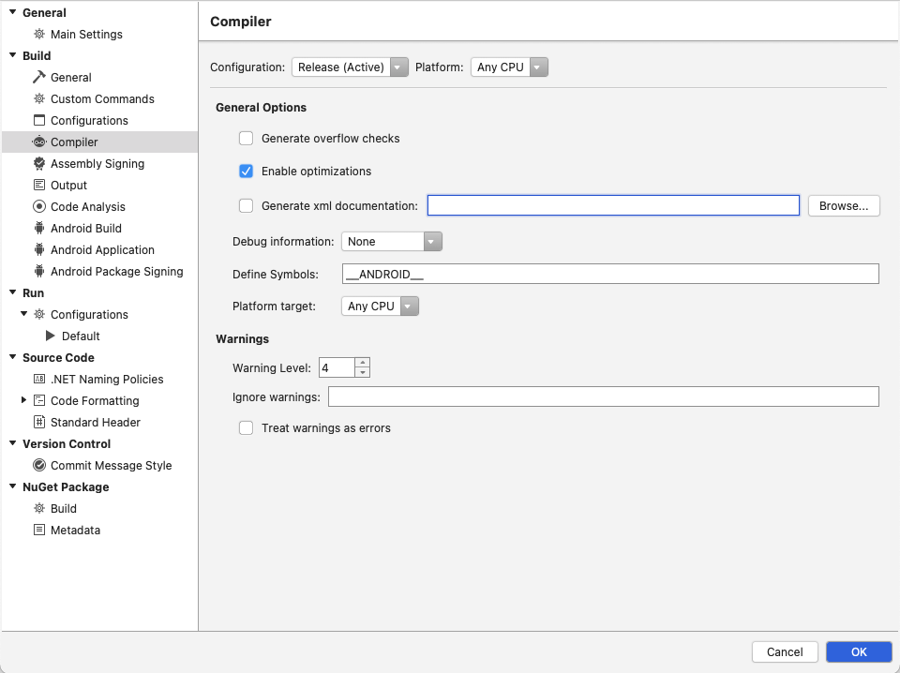Select Main Settings label in the sidebar
Image resolution: width=900 pixels, height=673 pixels.
click(86, 35)
